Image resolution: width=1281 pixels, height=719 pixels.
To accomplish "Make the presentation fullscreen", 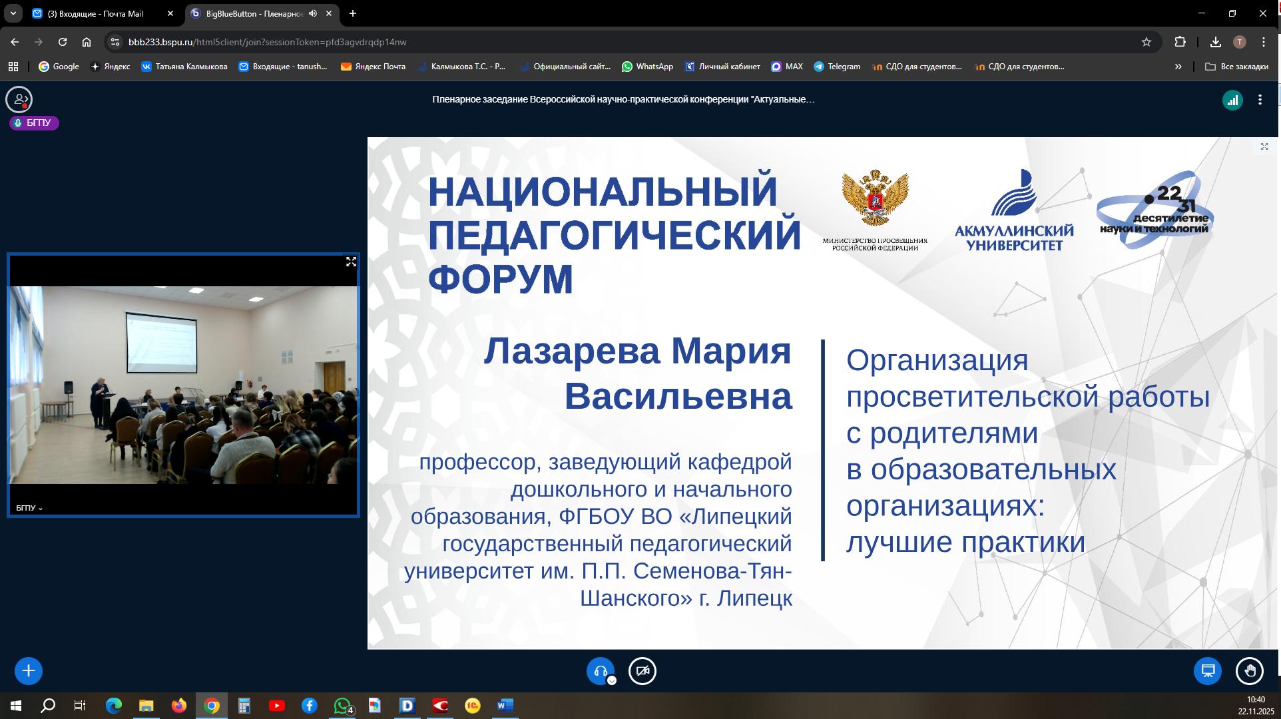I will (1264, 146).
